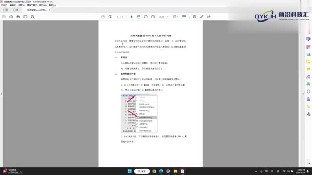312x175 pixels.
Task: Click the document title heading text
Action: 151,35
